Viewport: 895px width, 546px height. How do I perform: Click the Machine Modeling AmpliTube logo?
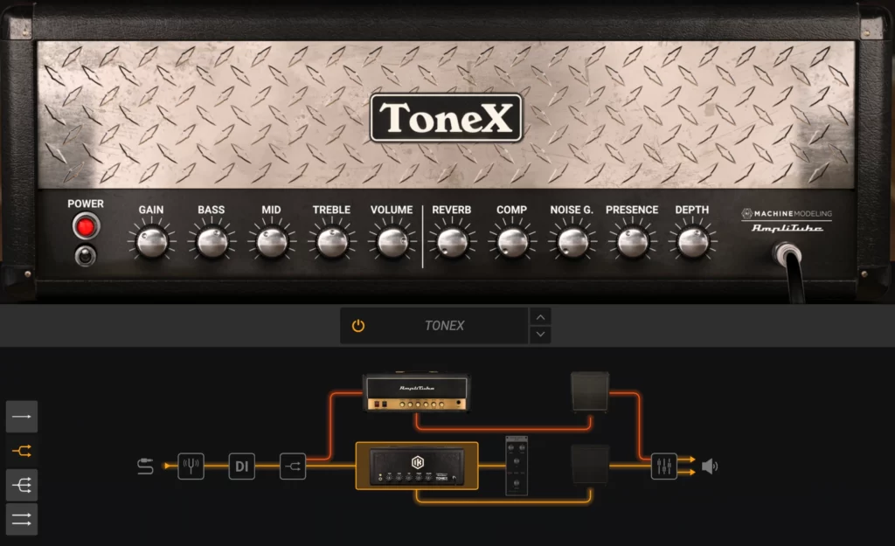[787, 221]
